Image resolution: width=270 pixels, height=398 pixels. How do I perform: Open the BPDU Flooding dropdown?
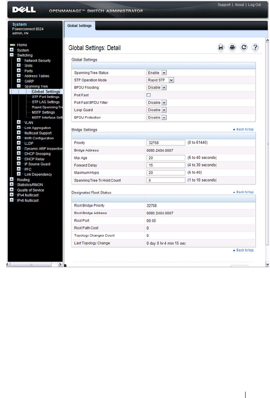click(x=156, y=88)
